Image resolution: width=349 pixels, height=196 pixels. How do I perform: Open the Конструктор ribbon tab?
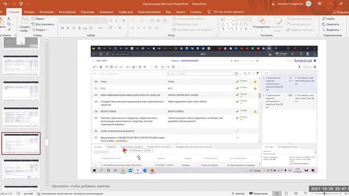click(67, 12)
